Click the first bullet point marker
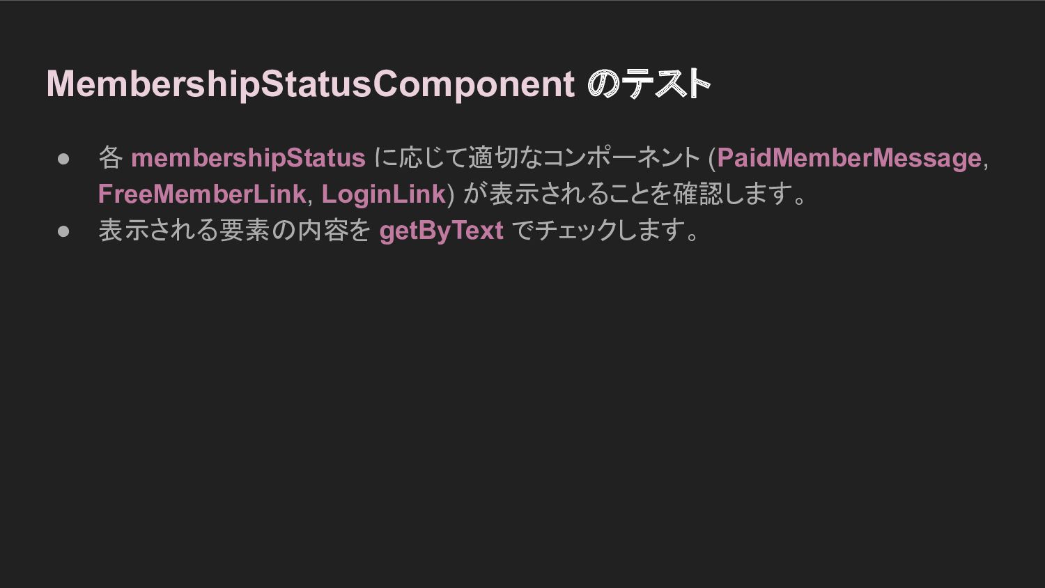The width and height of the screenshot is (1045, 588). click(x=64, y=159)
